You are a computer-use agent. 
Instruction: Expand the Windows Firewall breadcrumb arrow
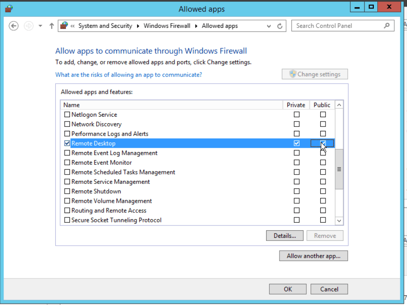196,26
